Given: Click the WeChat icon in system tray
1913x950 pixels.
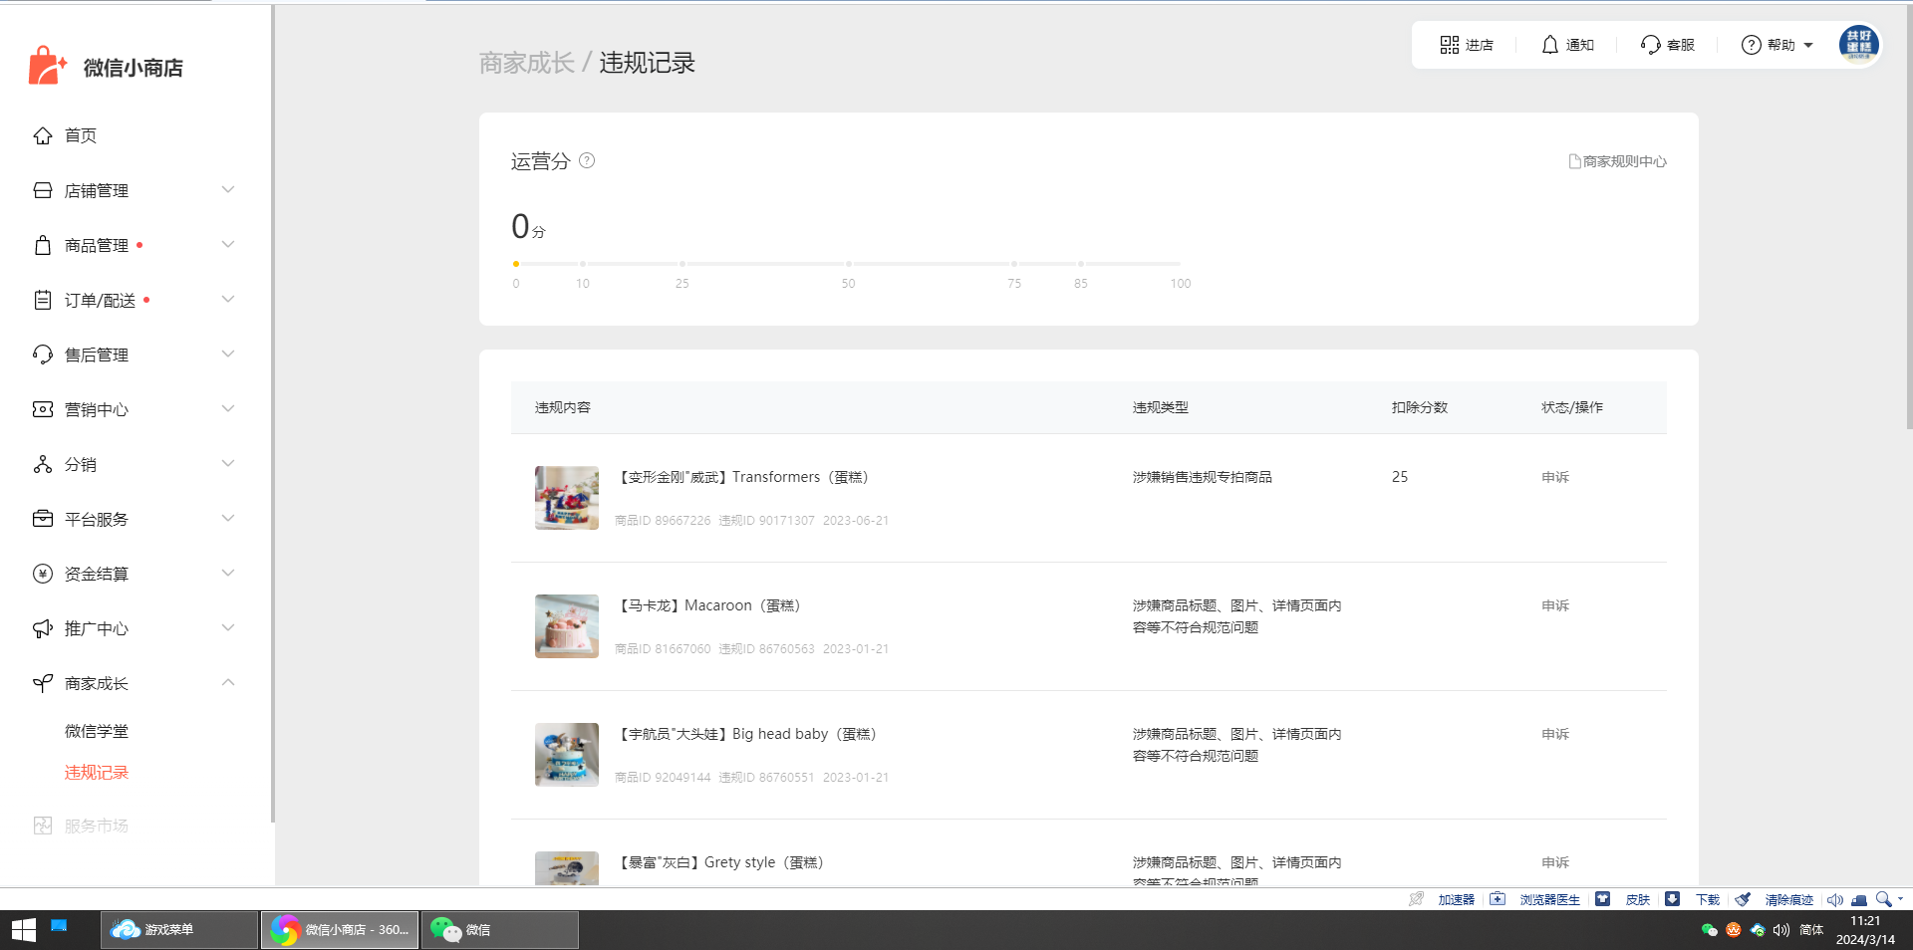Looking at the screenshot, I should coord(1710,930).
